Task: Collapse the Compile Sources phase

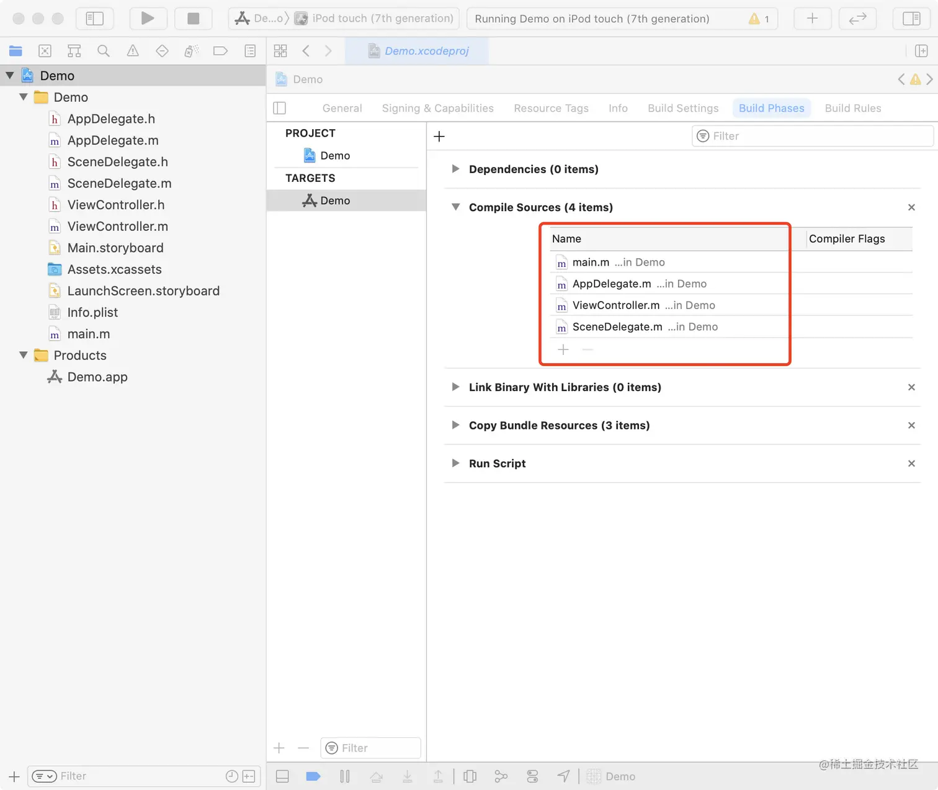Action: 455,207
